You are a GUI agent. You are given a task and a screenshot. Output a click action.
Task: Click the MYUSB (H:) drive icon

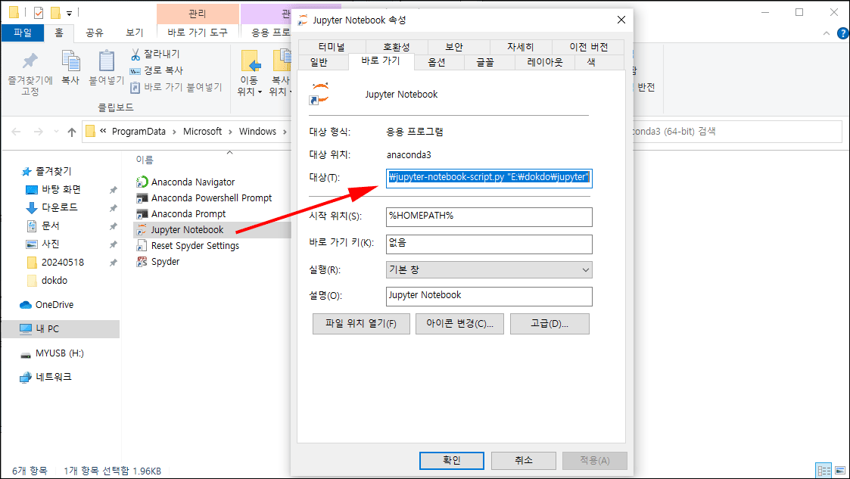pos(26,354)
